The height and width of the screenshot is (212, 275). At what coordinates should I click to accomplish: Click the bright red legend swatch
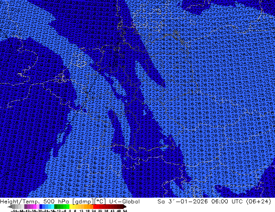tap(95, 206)
